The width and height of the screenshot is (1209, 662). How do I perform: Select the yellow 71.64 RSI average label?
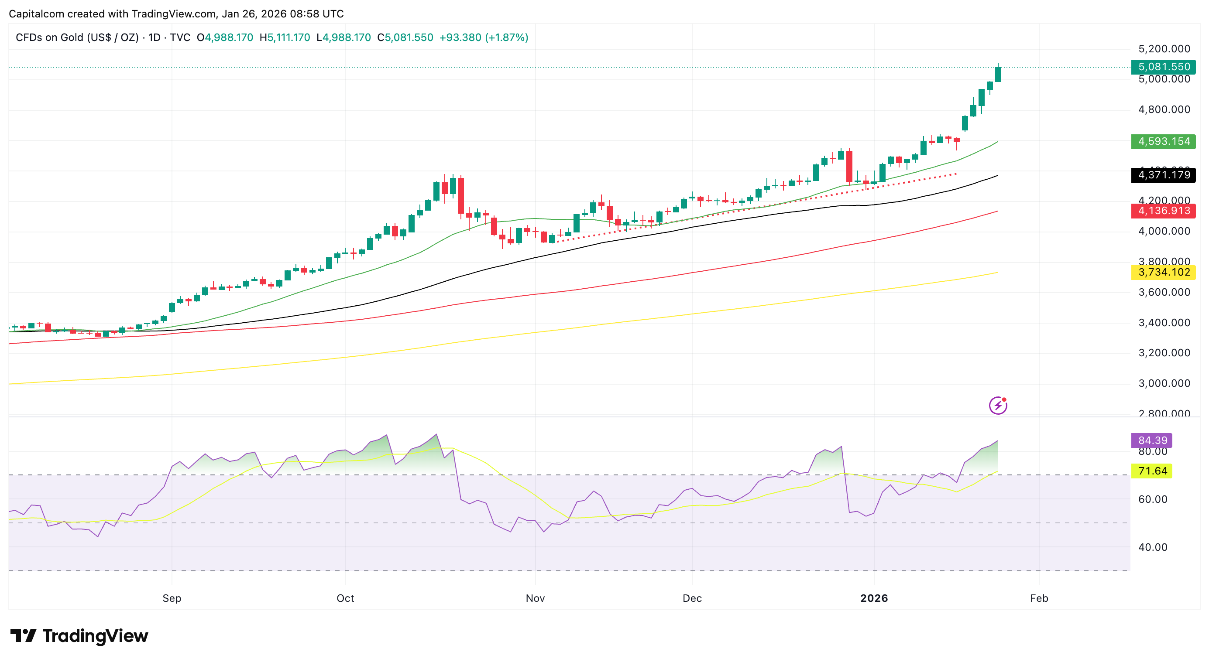pyautogui.click(x=1152, y=471)
